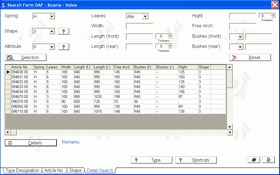The image size is (280, 175).
Task: Click the Bushes (front) text field
Action: [x=259, y=37]
